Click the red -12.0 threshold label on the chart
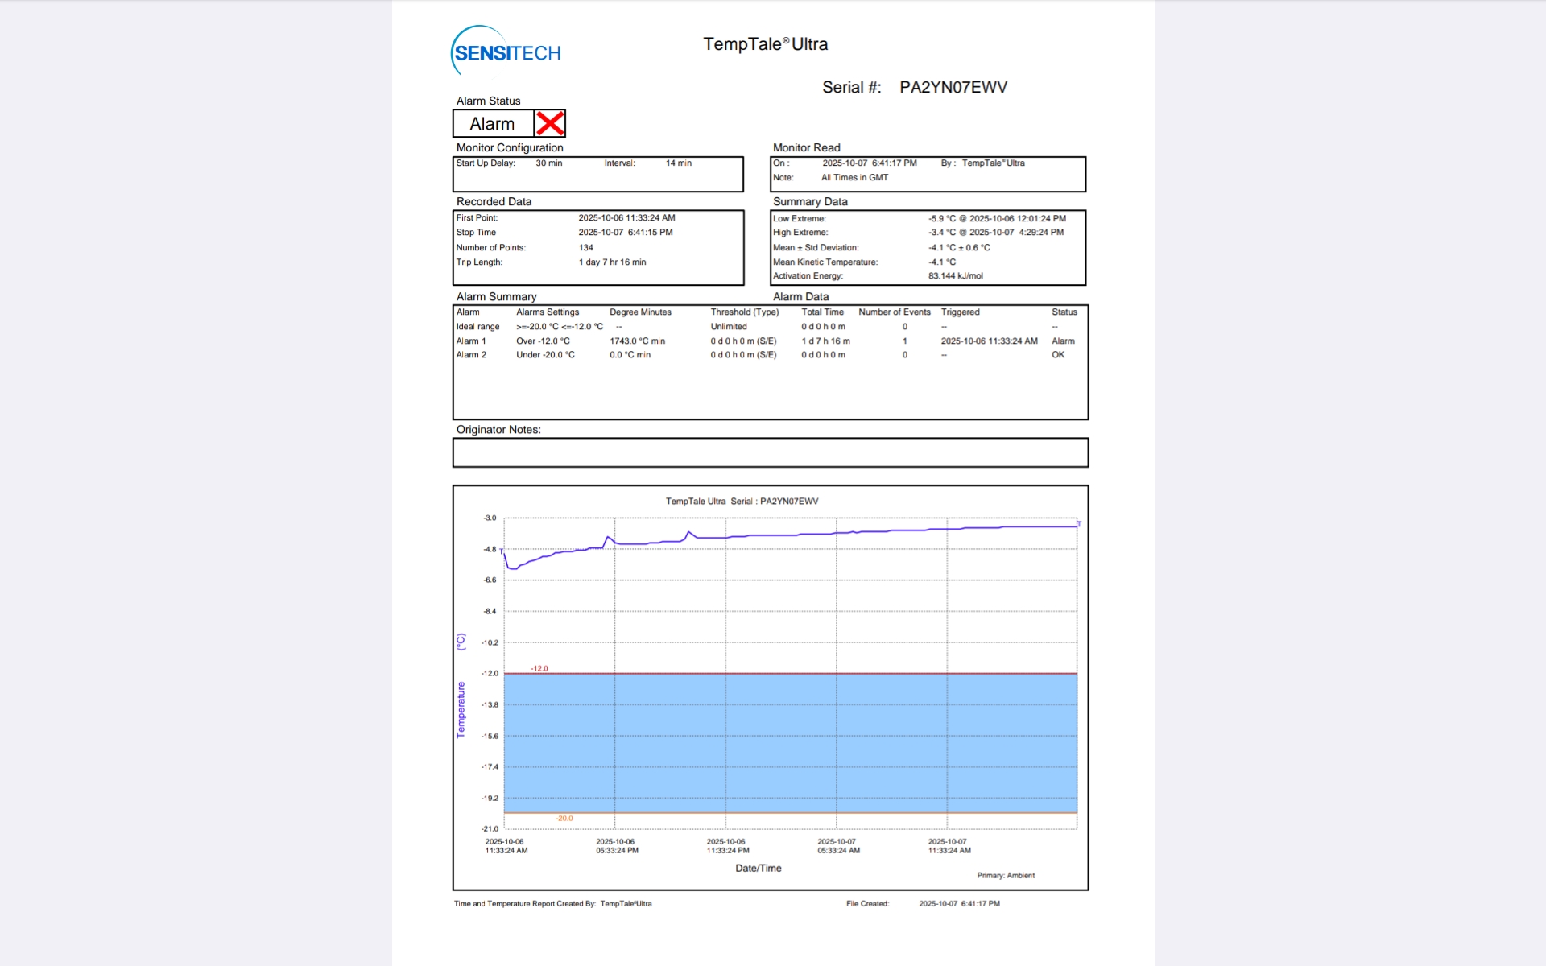The height and width of the screenshot is (966, 1546). [539, 668]
